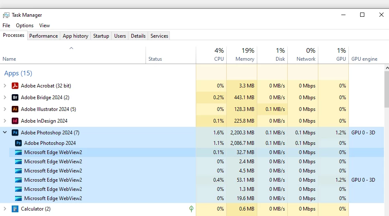Image resolution: width=389 pixels, height=216 pixels.
Task: Select the Apps (15) group heading
Action: [x=18, y=73]
